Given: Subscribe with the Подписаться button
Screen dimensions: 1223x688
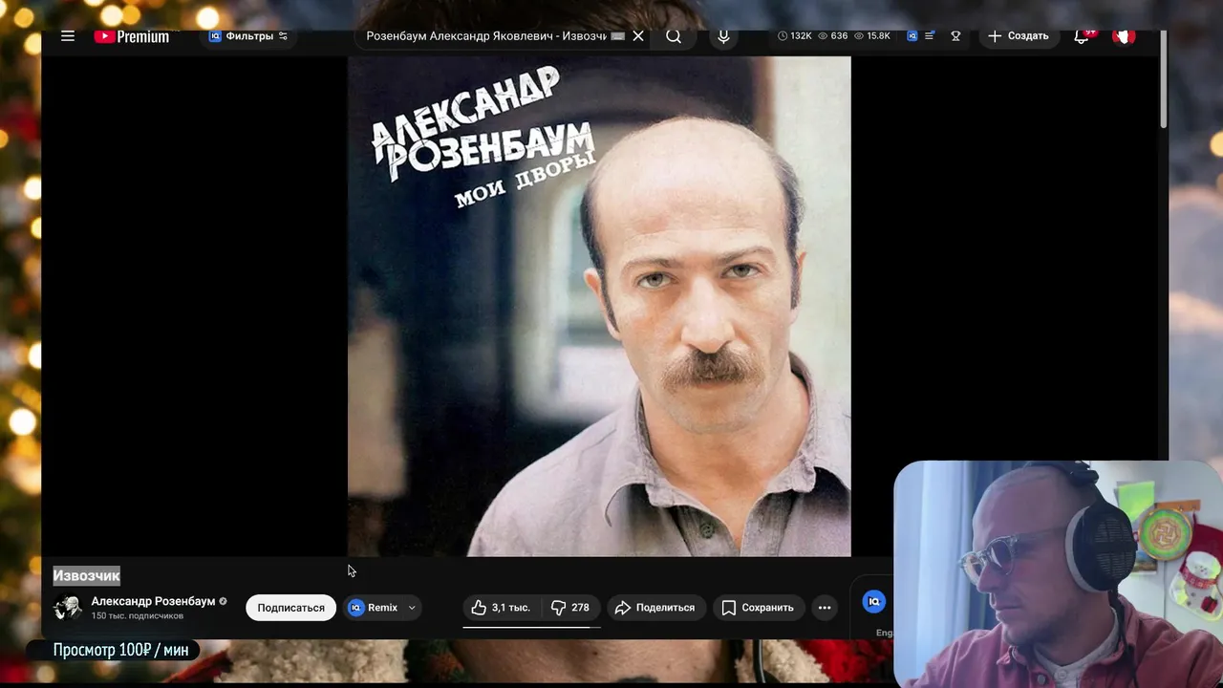Looking at the screenshot, I should click(290, 608).
